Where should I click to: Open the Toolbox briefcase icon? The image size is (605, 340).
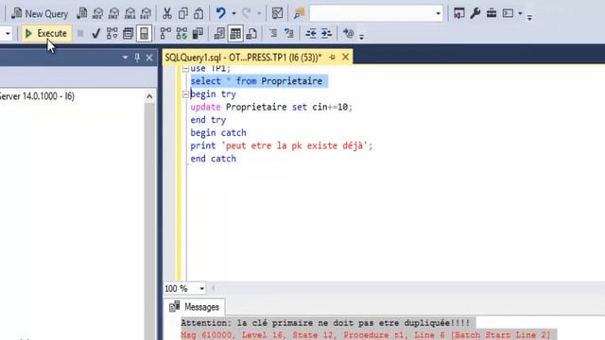[492, 13]
